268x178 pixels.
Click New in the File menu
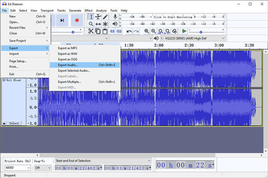(x=25, y=16)
